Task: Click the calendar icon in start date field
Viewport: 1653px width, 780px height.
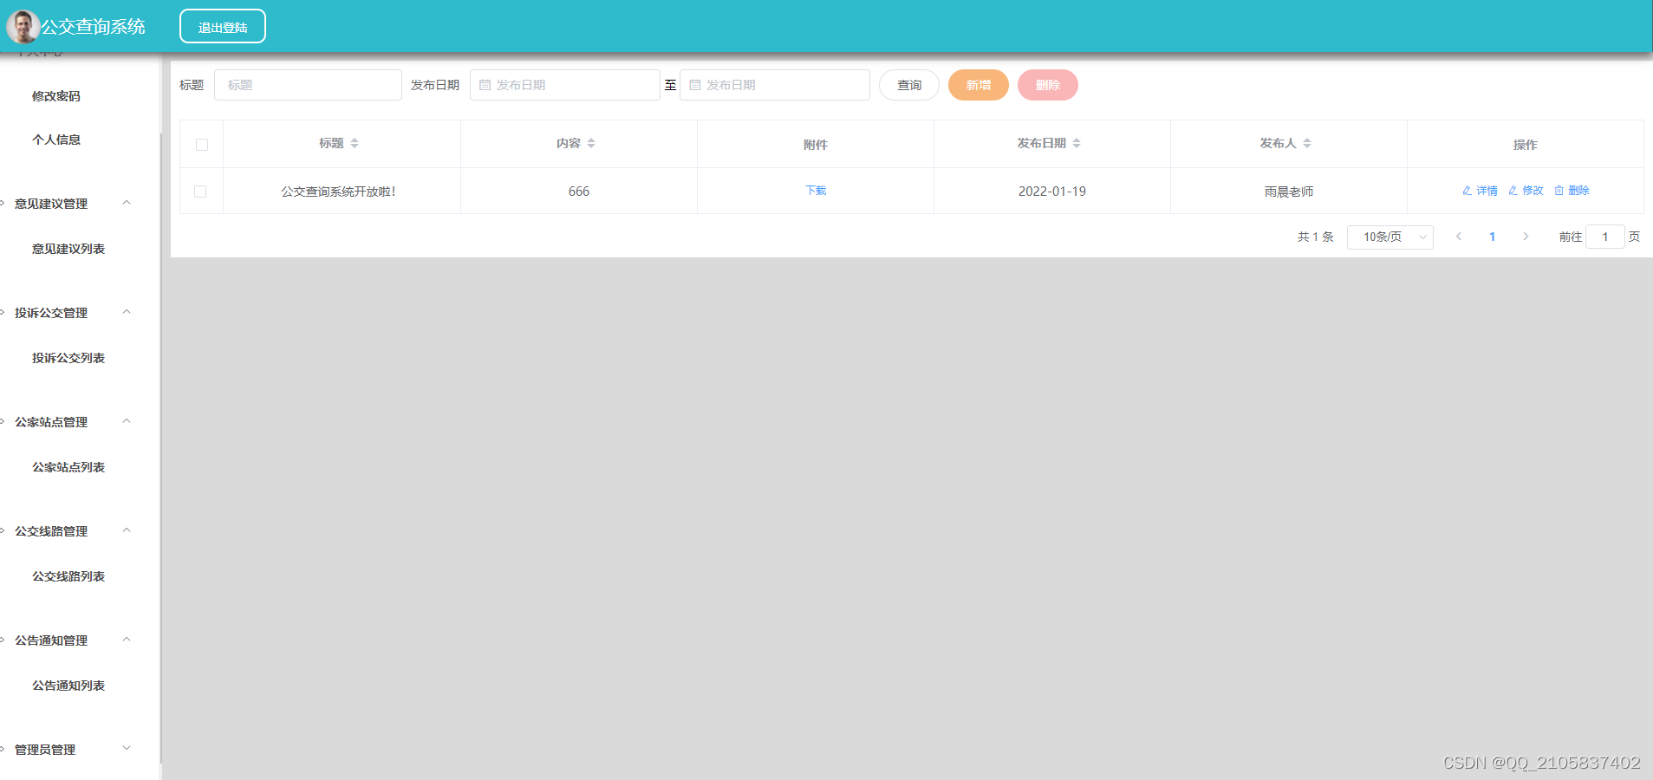Action: click(x=485, y=85)
